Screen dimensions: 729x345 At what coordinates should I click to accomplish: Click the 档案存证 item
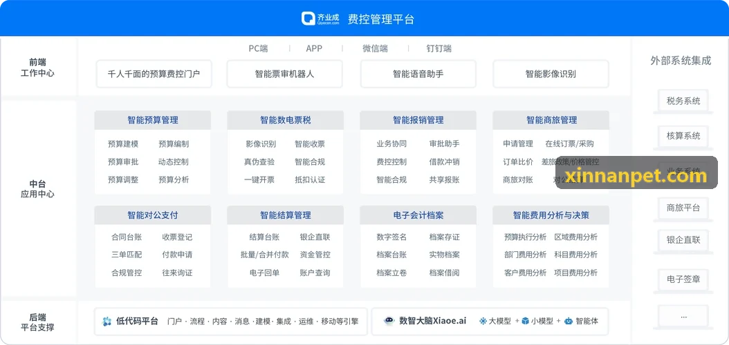point(445,237)
